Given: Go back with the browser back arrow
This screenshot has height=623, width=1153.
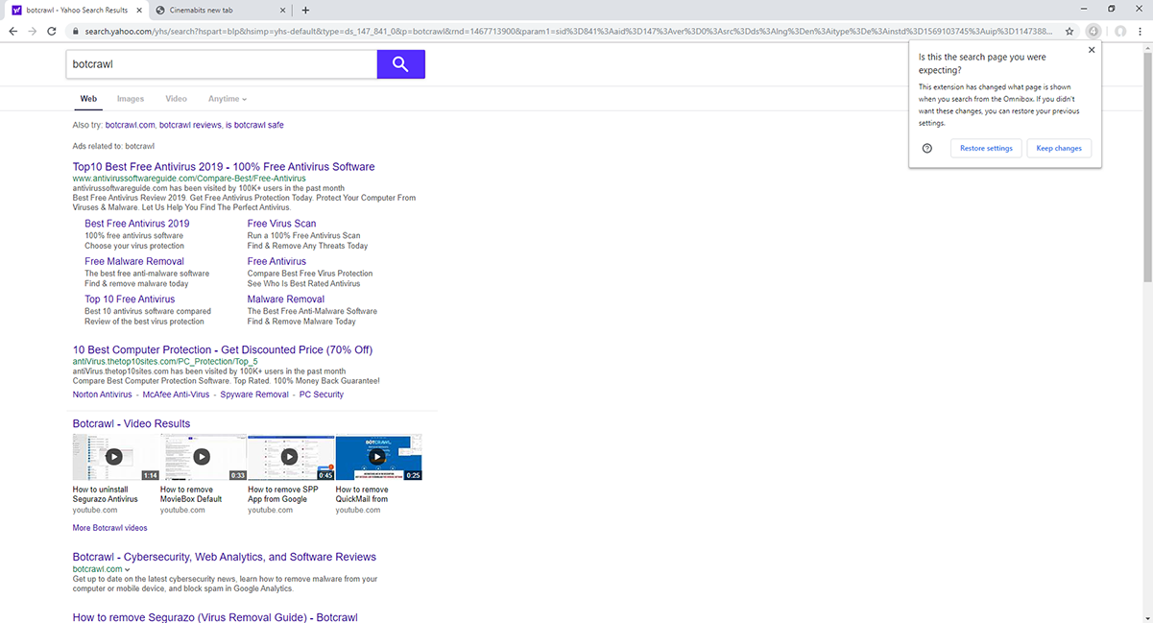Looking at the screenshot, I should [x=12, y=32].
